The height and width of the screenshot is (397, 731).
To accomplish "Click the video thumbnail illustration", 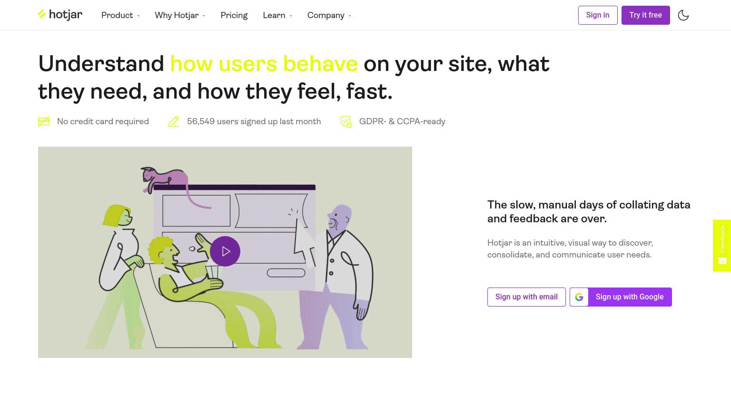I will coord(225,252).
